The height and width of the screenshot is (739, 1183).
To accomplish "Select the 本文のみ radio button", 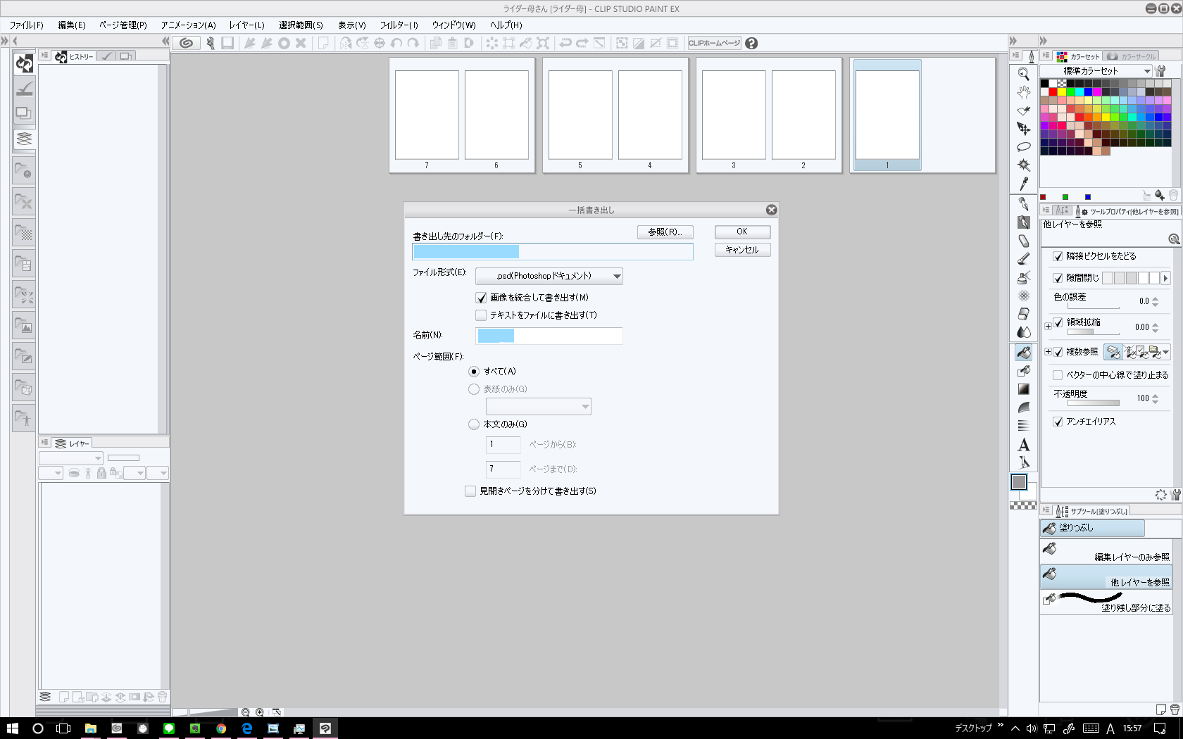I will (474, 424).
